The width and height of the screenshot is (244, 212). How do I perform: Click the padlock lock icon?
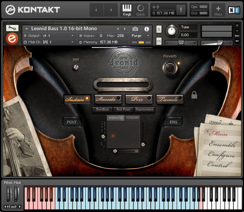tap(194, 95)
